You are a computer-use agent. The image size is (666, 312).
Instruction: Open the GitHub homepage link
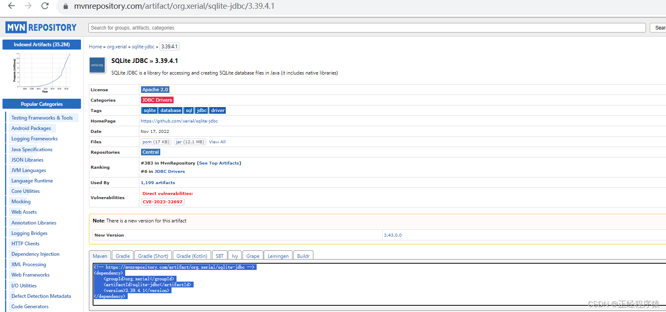[x=179, y=121]
